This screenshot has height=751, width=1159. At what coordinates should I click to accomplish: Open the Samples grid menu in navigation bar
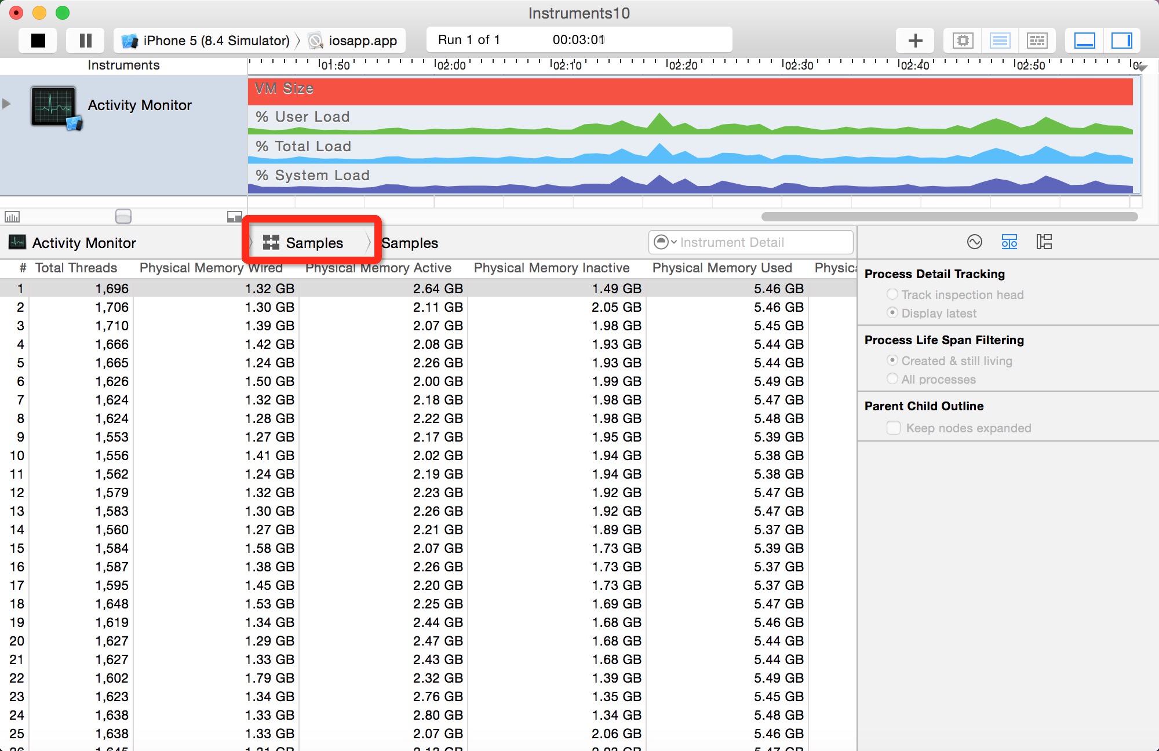pos(304,243)
